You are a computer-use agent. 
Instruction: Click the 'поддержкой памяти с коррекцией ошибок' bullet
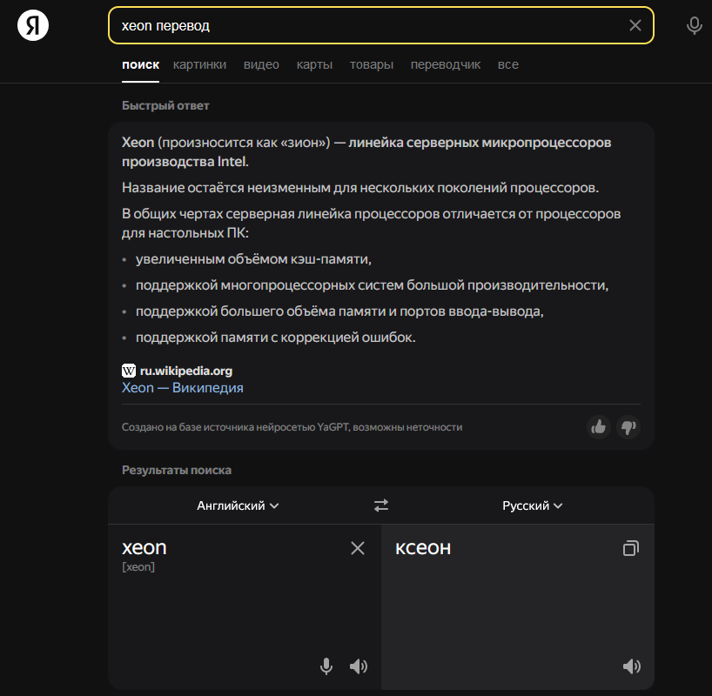(276, 338)
